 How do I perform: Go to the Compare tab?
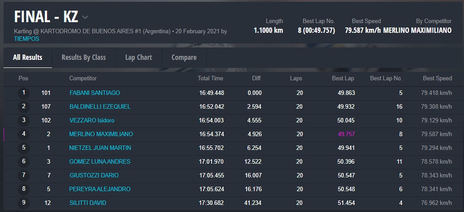[x=184, y=57]
